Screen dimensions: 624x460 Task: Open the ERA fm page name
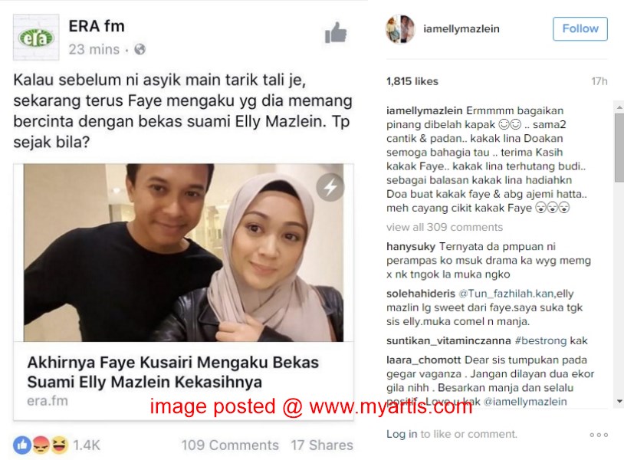[x=97, y=26]
